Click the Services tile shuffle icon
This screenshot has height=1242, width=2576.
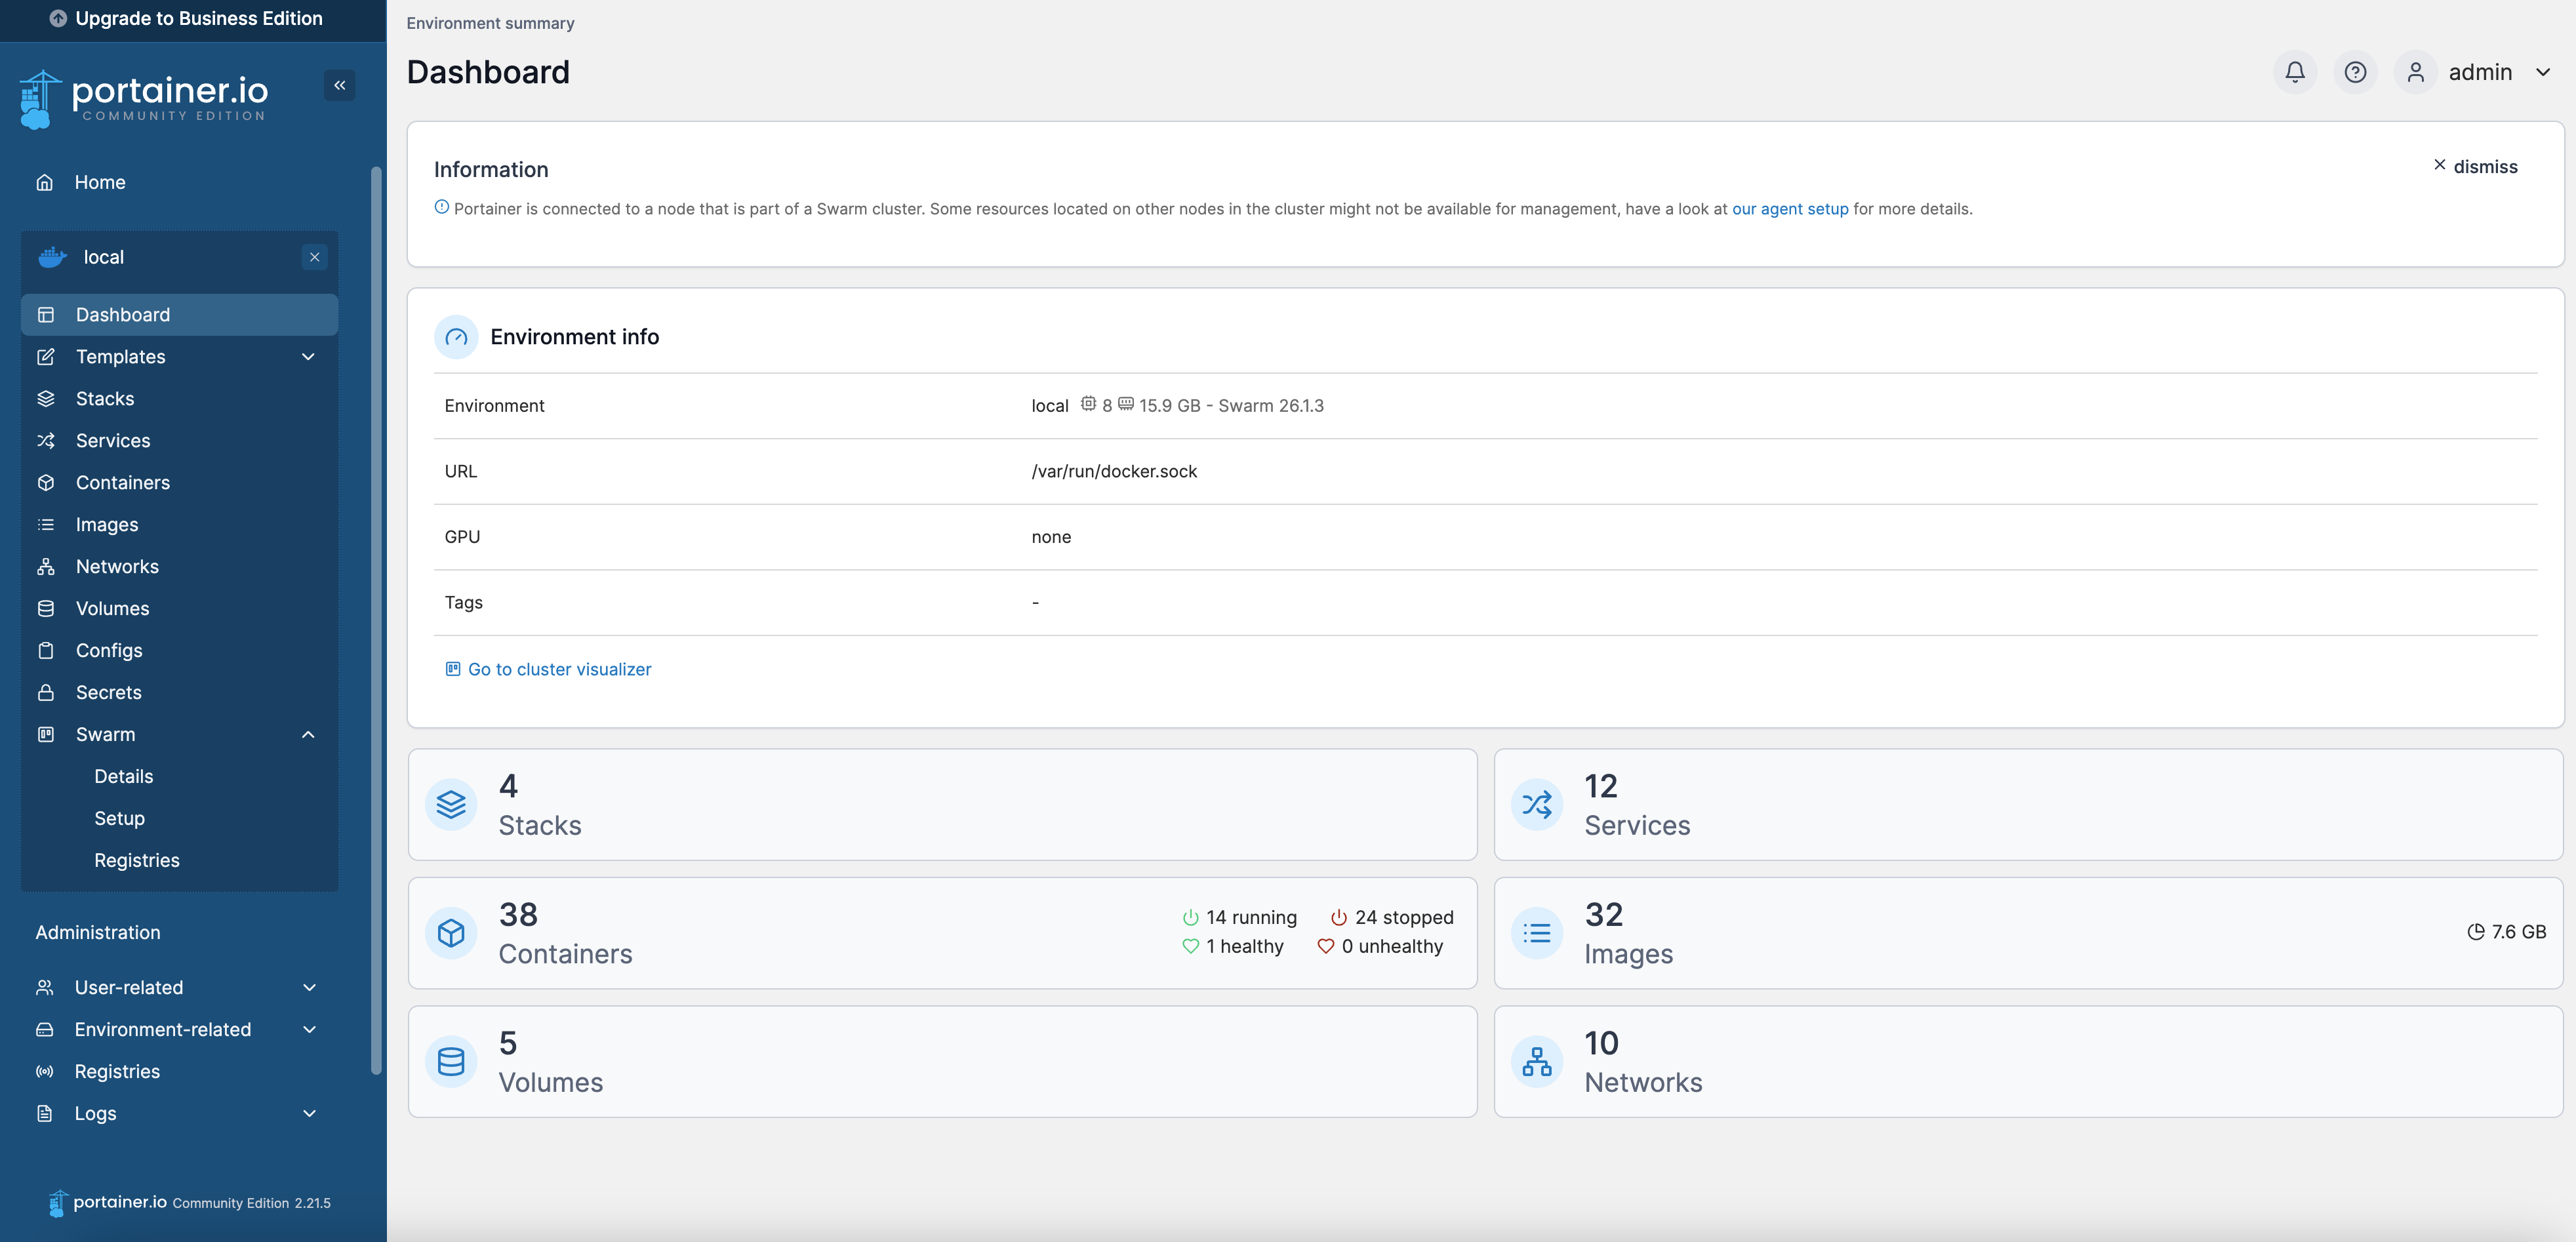(x=1536, y=805)
